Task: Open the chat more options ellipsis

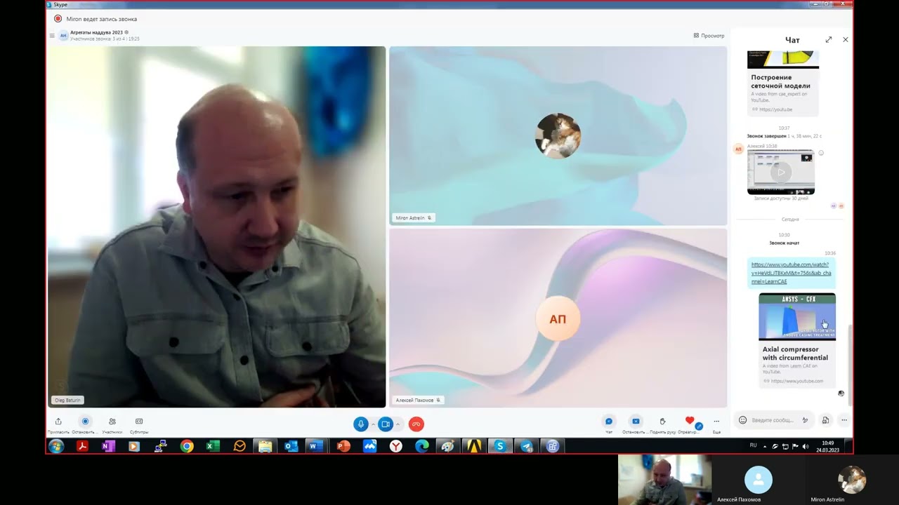Action: (844, 420)
